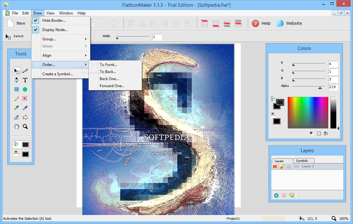
Task: Toggle the Hide Border checkmark
Action: pos(36,20)
